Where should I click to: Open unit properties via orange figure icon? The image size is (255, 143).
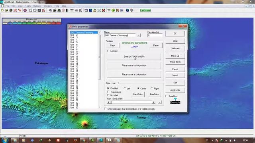point(20,10)
